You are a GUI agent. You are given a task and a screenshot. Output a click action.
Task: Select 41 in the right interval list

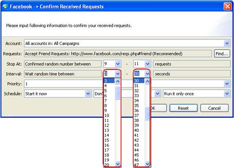[139, 135]
